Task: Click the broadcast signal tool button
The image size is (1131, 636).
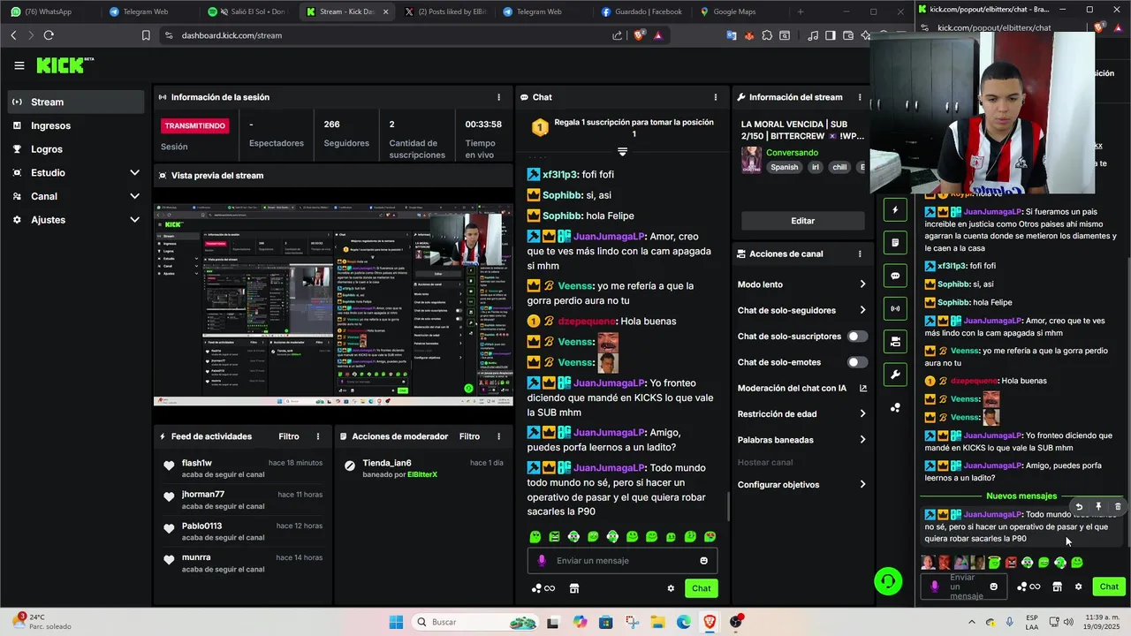Action: coord(895,308)
